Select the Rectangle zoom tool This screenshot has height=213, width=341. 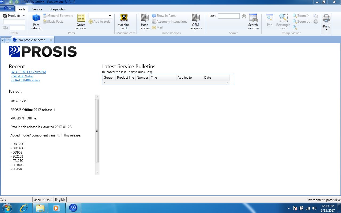click(x=283, y=22)
